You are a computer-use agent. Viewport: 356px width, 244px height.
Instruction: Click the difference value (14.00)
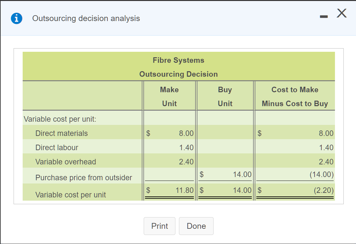322,174
